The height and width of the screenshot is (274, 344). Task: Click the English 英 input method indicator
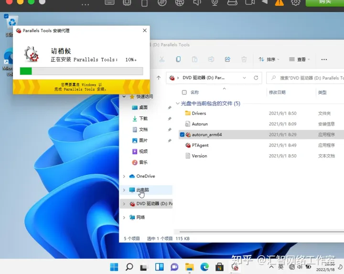tap(281, 267)
